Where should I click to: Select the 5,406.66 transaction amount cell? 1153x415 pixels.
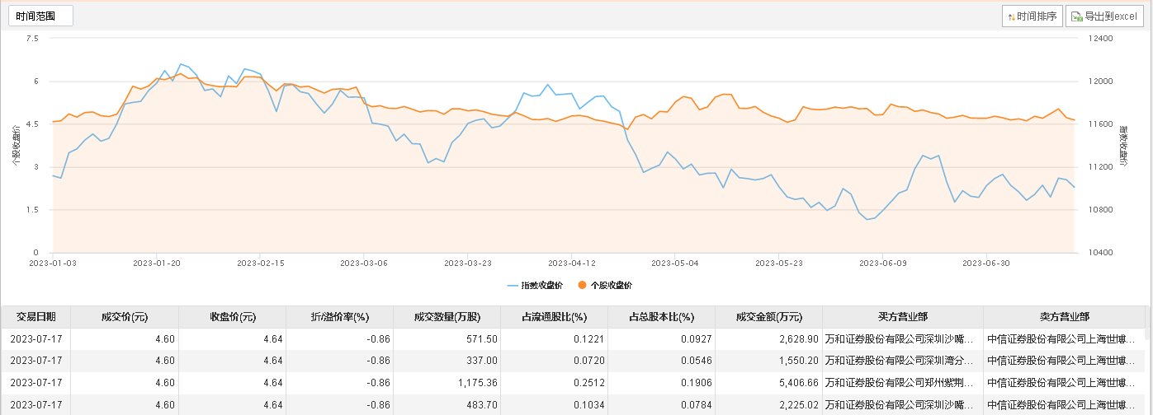[768, 383]
